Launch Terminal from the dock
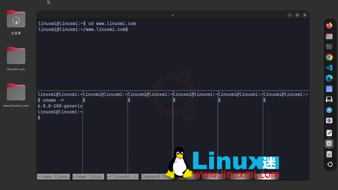Screen dimensions: 338x190 click(x=329, y=47)
